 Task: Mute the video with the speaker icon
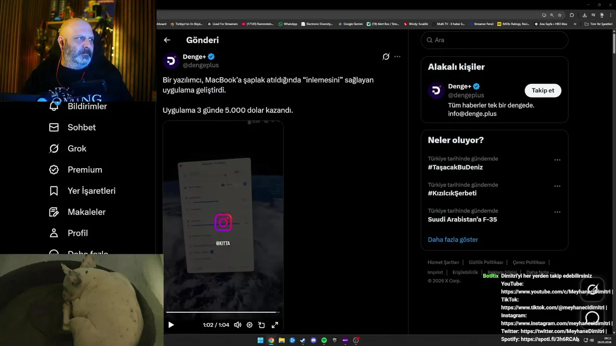[237, 325]
